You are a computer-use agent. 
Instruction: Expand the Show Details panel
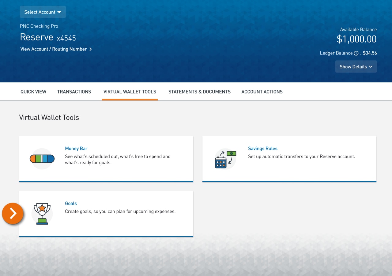[356, 66]
